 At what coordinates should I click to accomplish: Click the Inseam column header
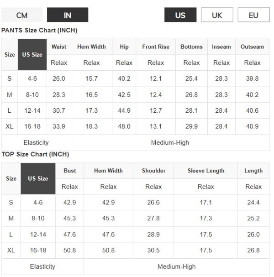(x=221, y=47)
